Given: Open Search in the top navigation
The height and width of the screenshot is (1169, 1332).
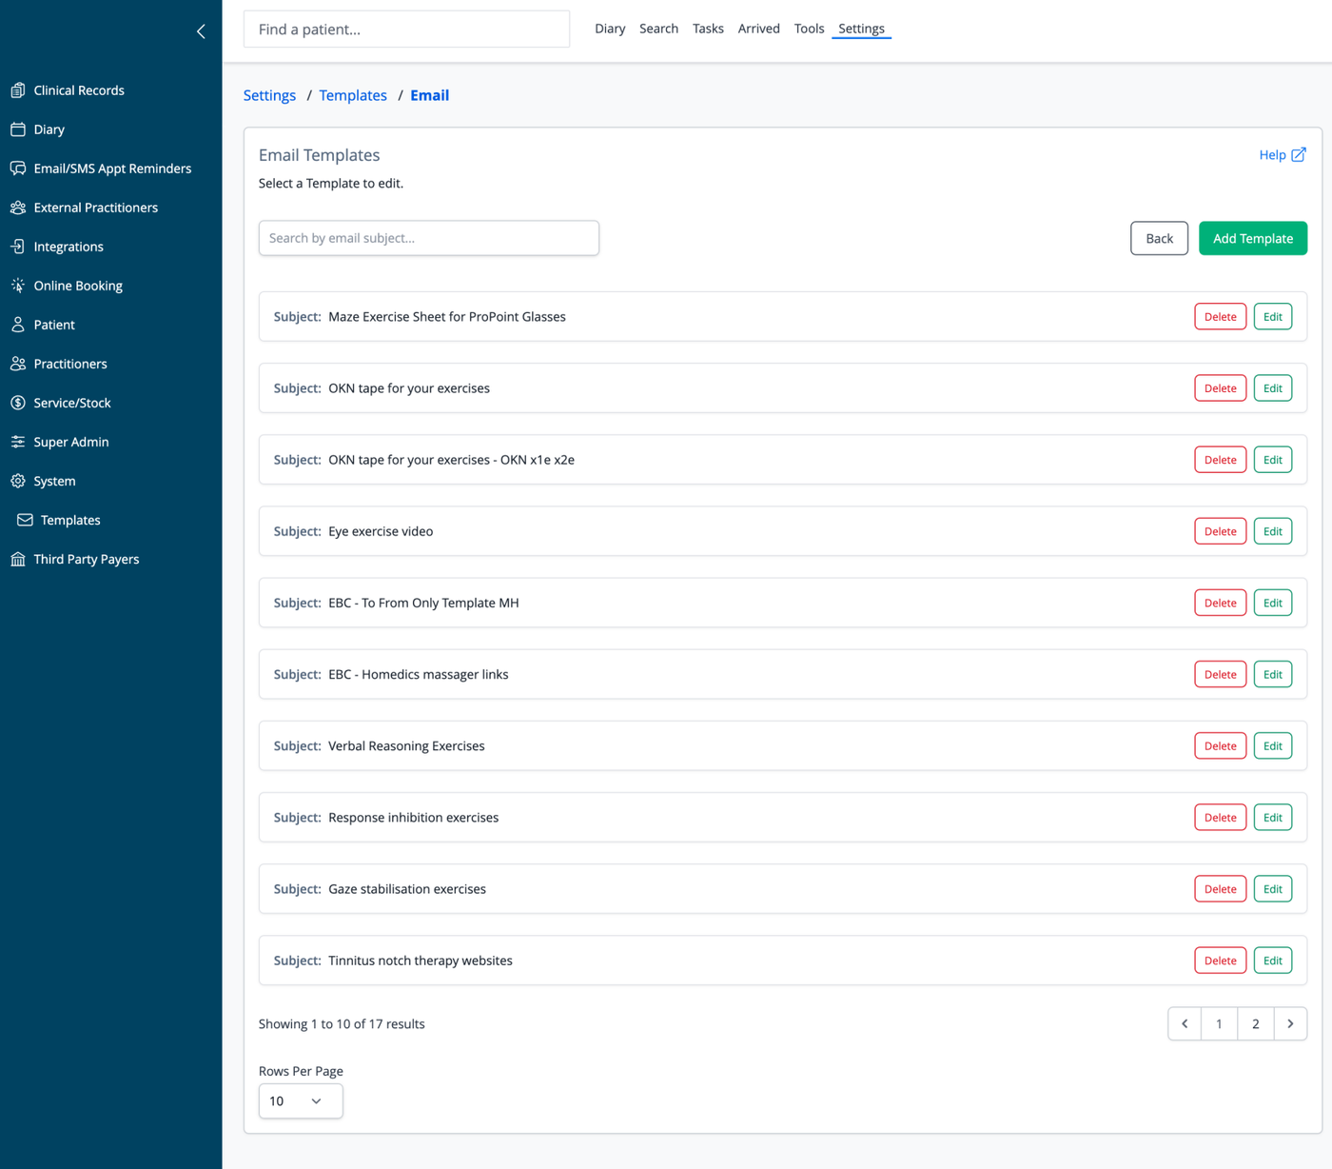Looking at the screenshot, I should 658,29.
